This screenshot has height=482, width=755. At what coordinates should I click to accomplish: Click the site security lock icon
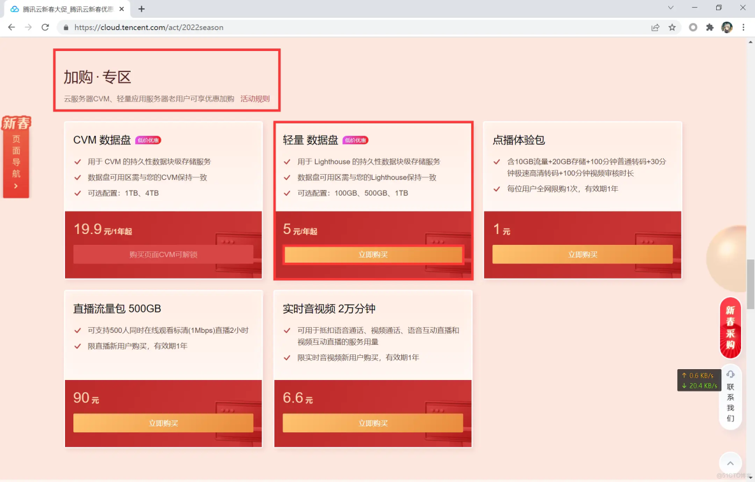click(x=65, y=27)
